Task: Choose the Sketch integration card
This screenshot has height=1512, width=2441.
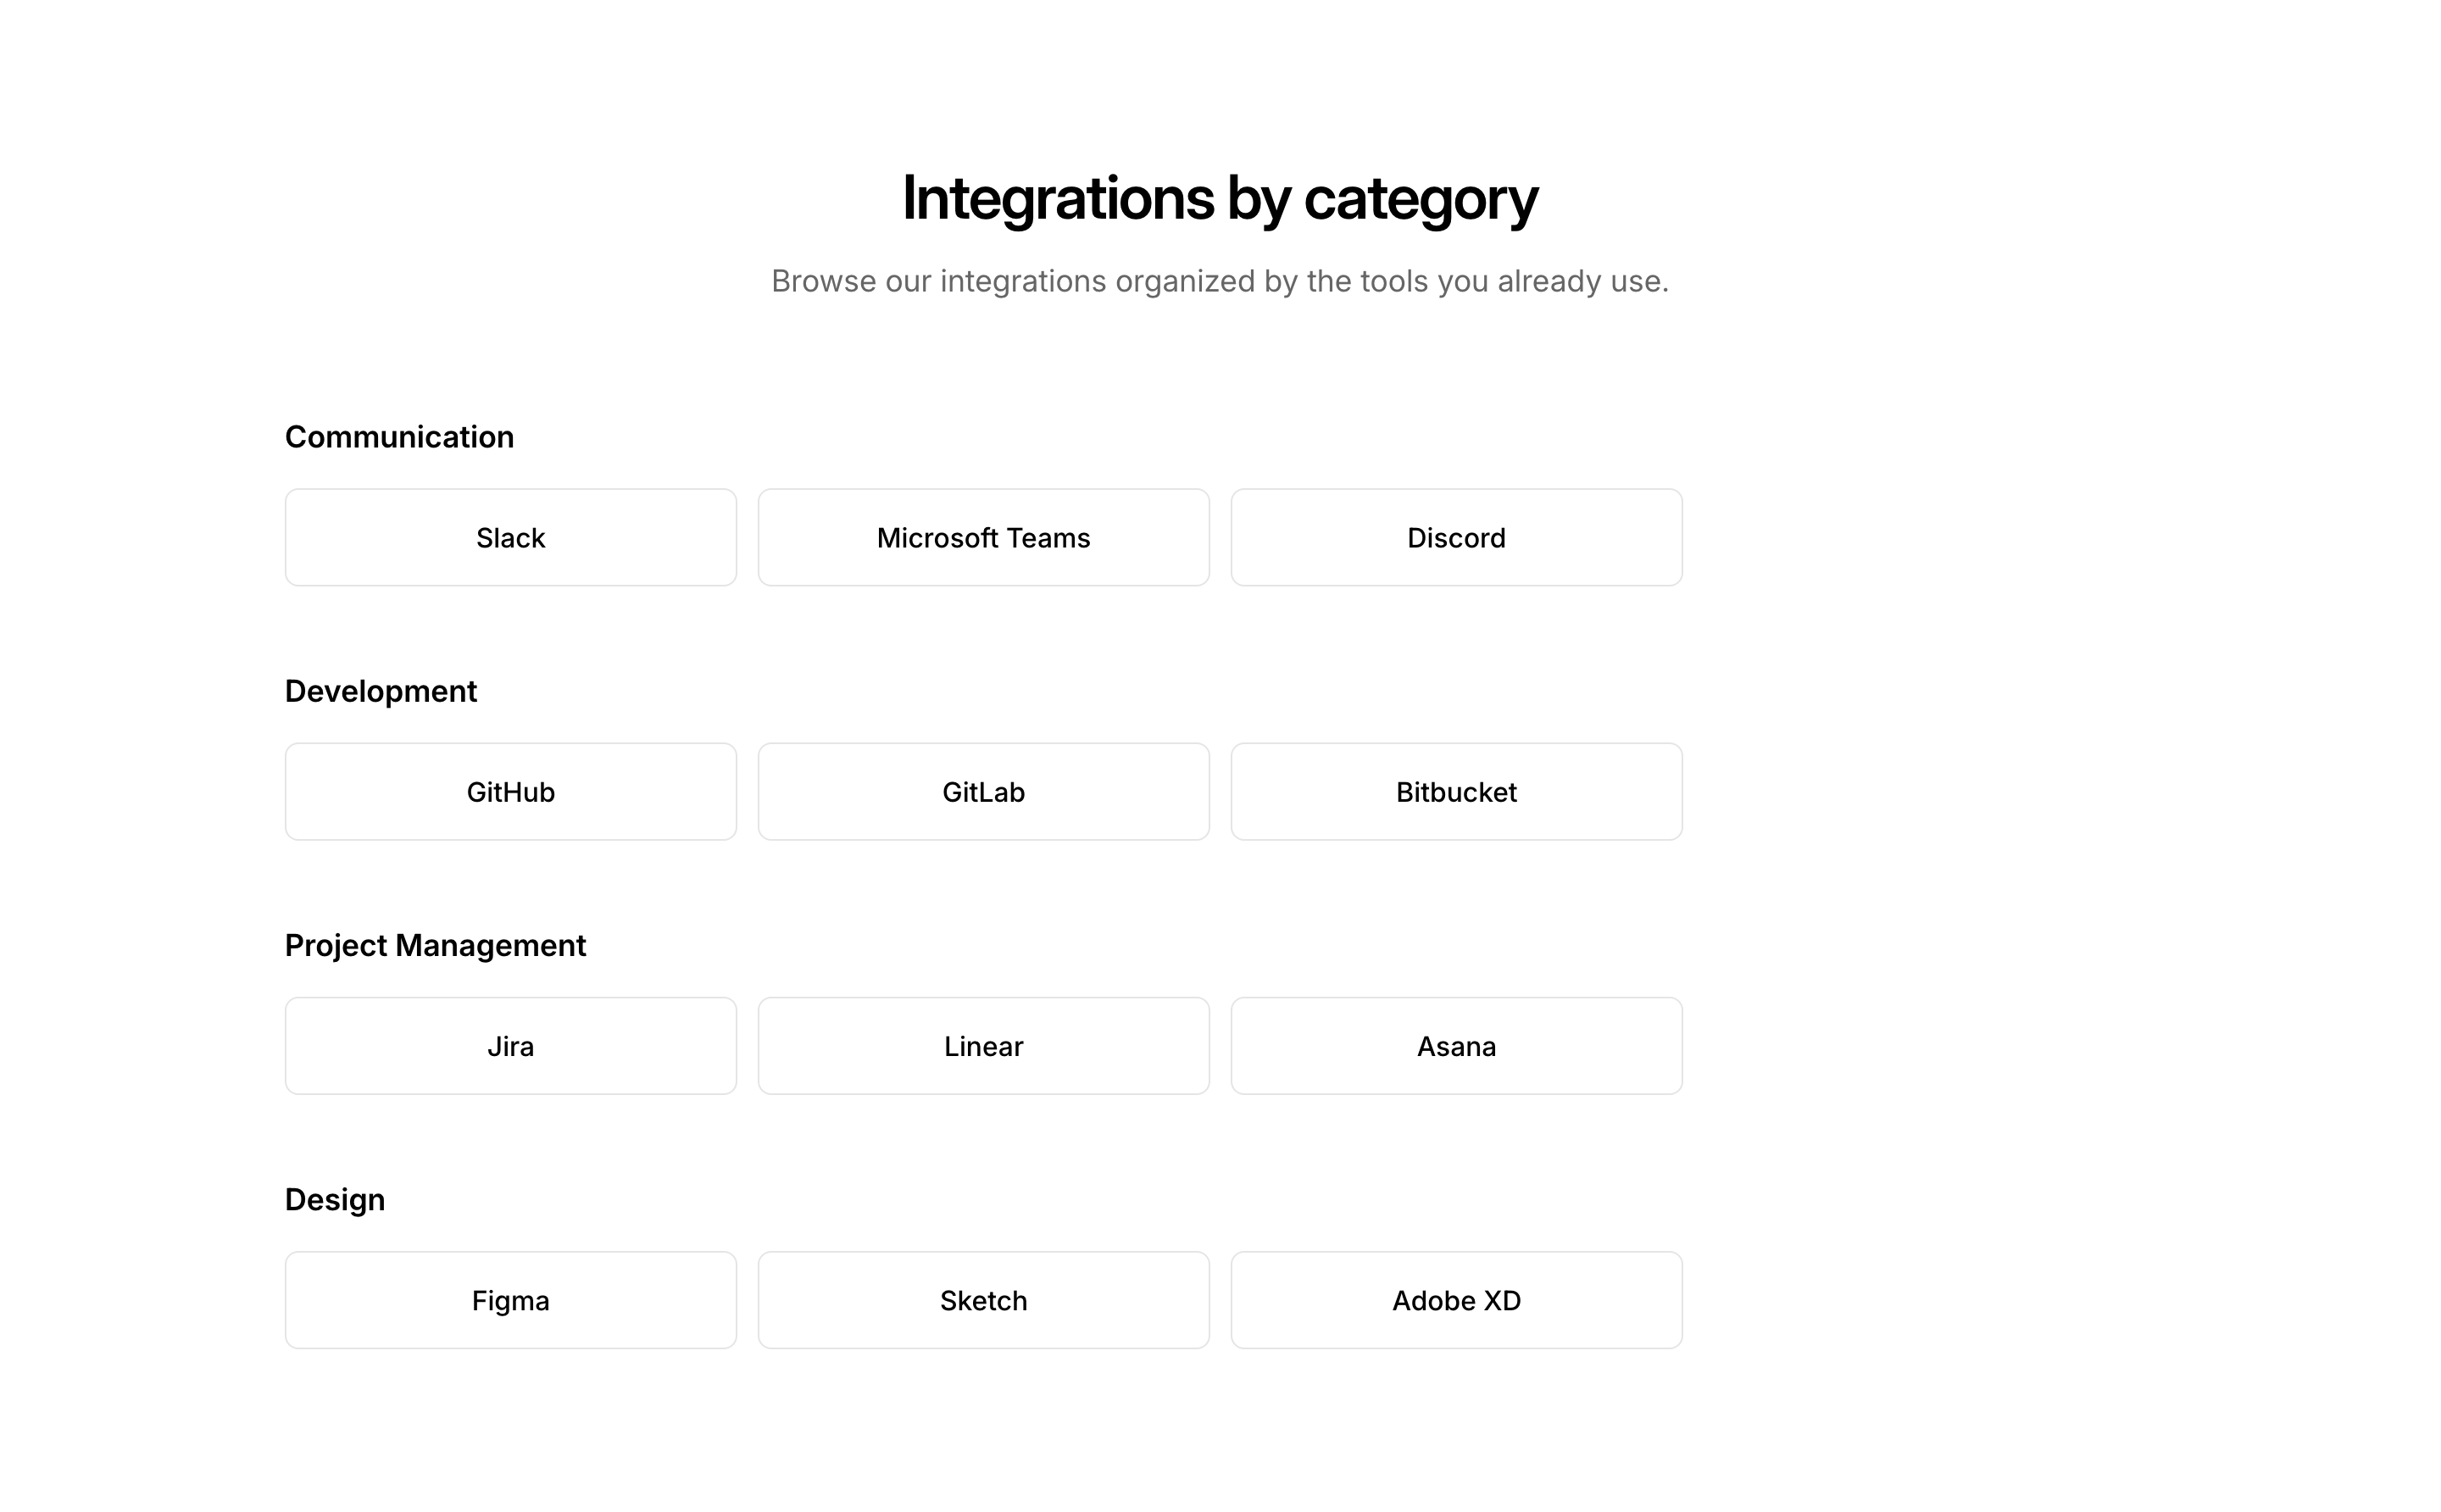Action: (983, 1300)
